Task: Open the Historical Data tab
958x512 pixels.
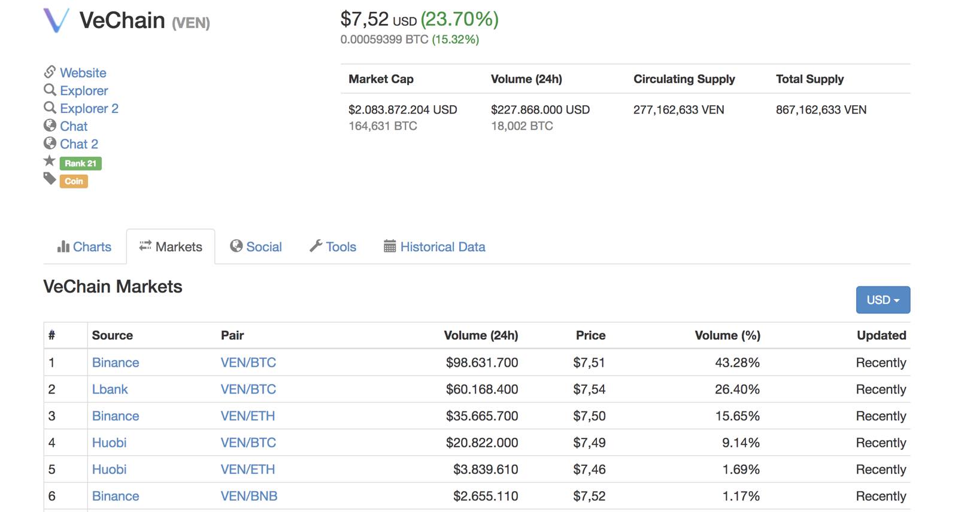Action: click(x=435, y=246)
